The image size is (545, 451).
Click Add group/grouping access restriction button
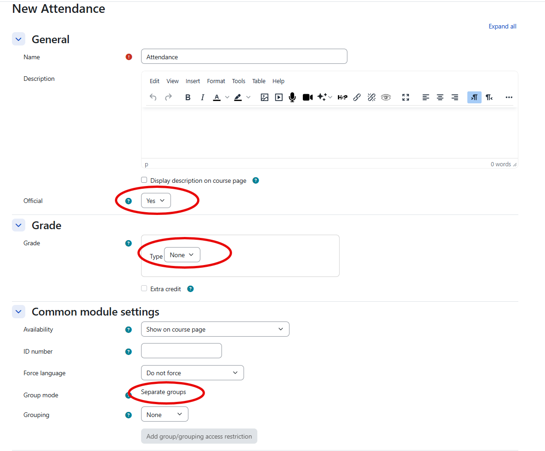coord(199,436)
